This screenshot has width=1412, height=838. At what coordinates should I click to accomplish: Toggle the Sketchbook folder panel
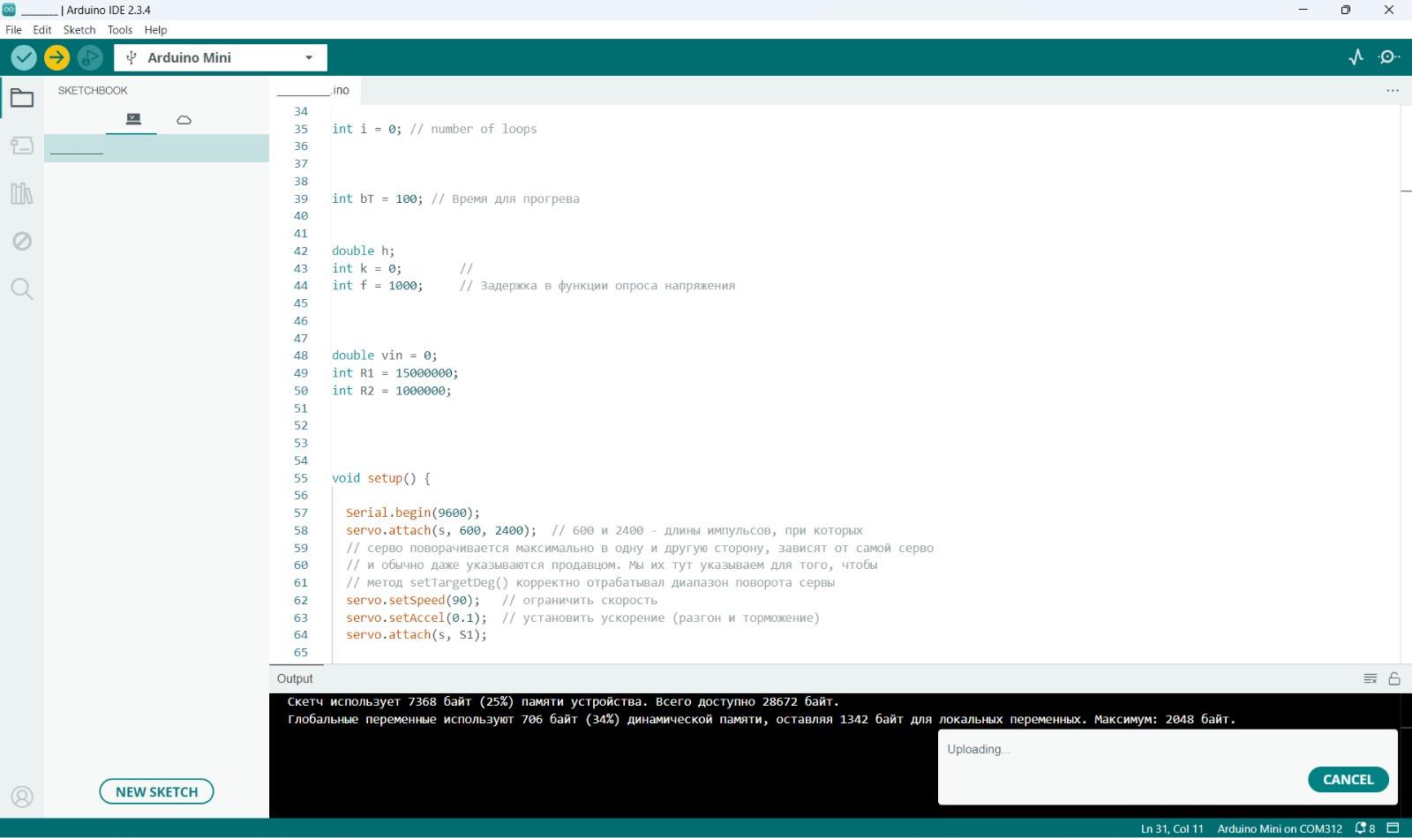[22, 98]
